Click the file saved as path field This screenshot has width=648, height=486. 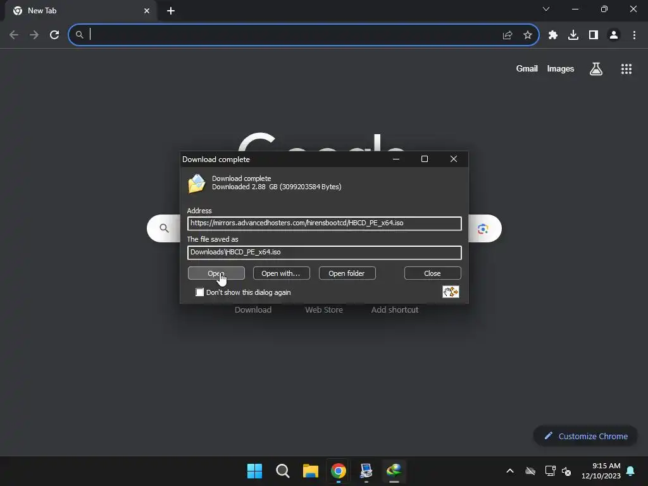pyautogui.click(x=325, y=252)
